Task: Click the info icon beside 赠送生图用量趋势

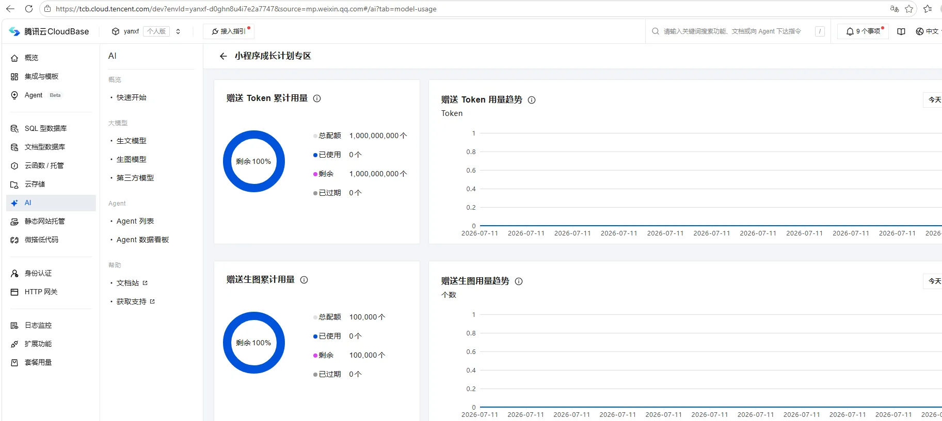Action: [519, 281]
